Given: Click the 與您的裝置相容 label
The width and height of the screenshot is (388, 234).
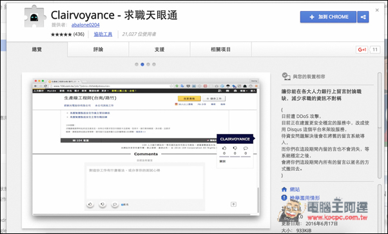Looking at the screenshot, I should (309, 77).
